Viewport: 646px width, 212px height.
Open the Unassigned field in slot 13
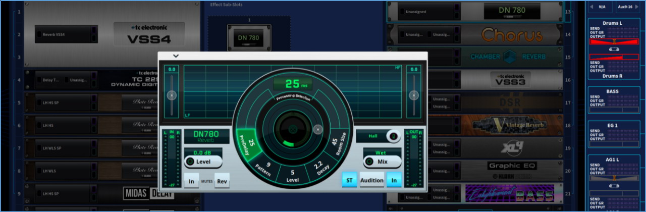click(429, 11)
